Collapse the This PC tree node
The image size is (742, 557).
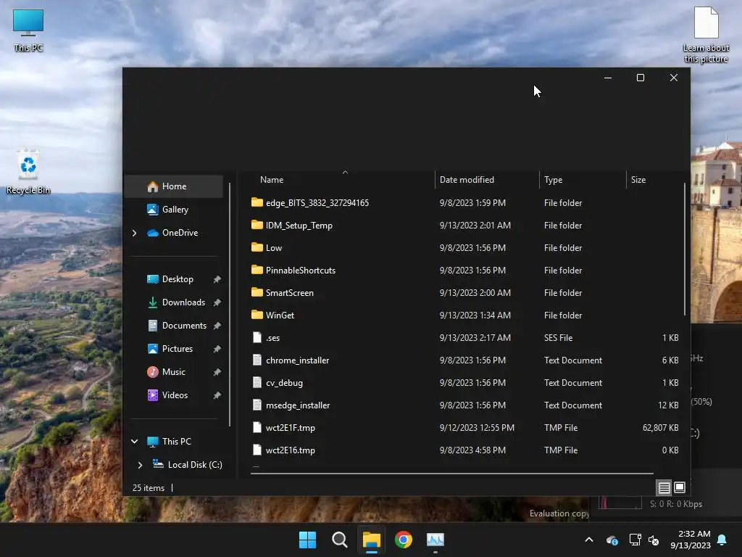click(134, 442)
